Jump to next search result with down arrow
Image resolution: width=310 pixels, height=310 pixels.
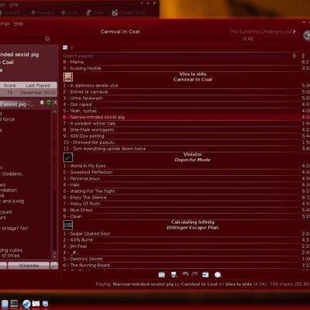pyautogui.click(x=294, y=56)
